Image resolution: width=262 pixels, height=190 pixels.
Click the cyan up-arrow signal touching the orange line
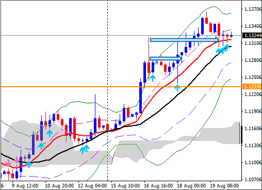[177, 88]
